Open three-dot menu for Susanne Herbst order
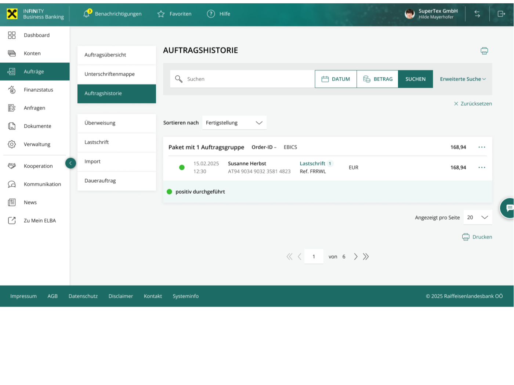The width and height of the screenshot is (514, 385). tap(482, 168)
